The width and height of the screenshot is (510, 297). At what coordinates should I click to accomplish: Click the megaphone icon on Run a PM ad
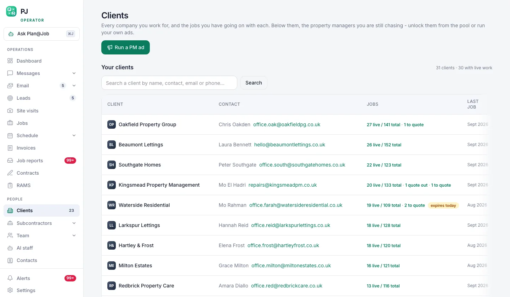coord(110,47)
